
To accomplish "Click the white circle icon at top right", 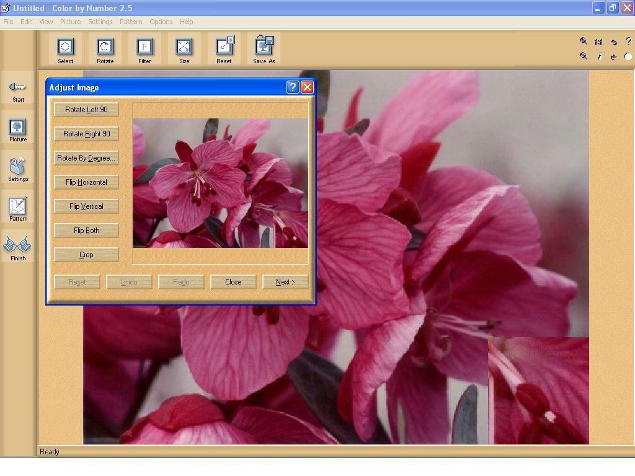I will tap(628, 56).
